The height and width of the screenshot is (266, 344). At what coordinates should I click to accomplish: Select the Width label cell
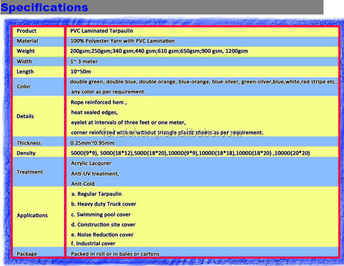[x=38, y=62]
